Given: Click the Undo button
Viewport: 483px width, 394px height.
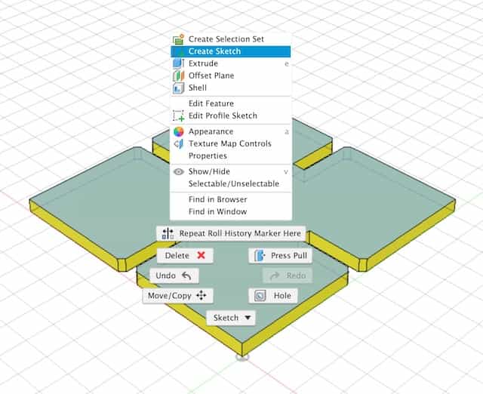Looking at the screenshot, I should tap(174, 275).
